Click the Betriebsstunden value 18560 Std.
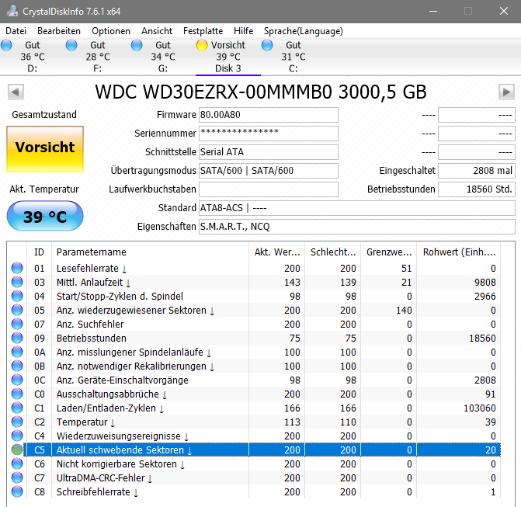The image size is (521, 507). click(477, 189)
